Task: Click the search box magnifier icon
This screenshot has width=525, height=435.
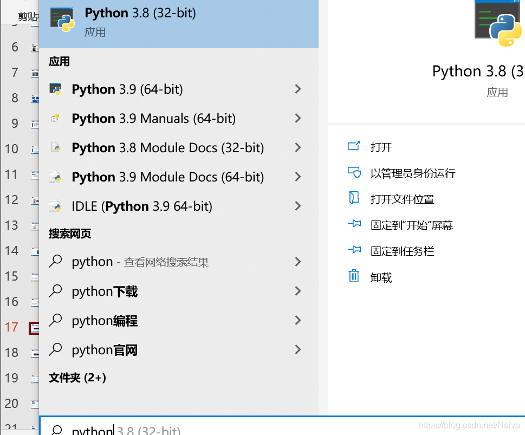Action: [x=56, y=430]
